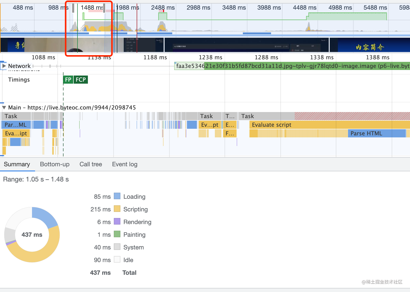
Task: Select the Task bar above Ev...pt
Action: (x=210, y=116)
